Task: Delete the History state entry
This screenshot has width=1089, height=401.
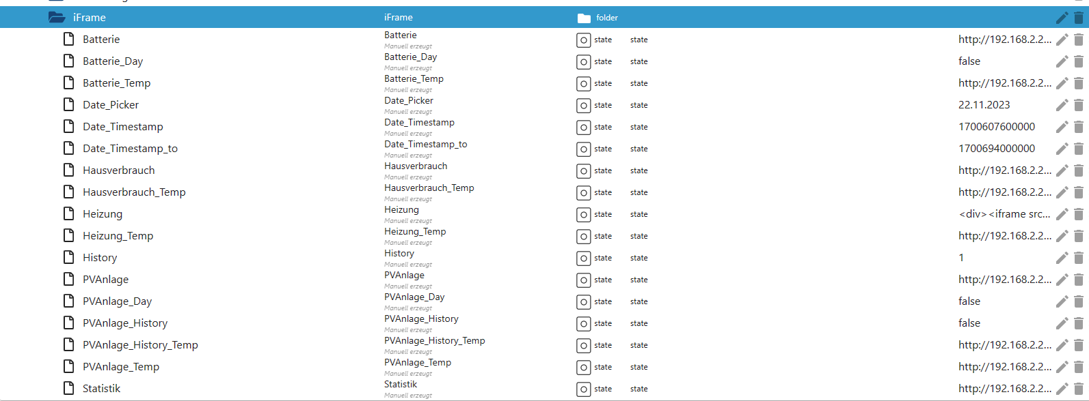Action: [x=1079, y=258]
